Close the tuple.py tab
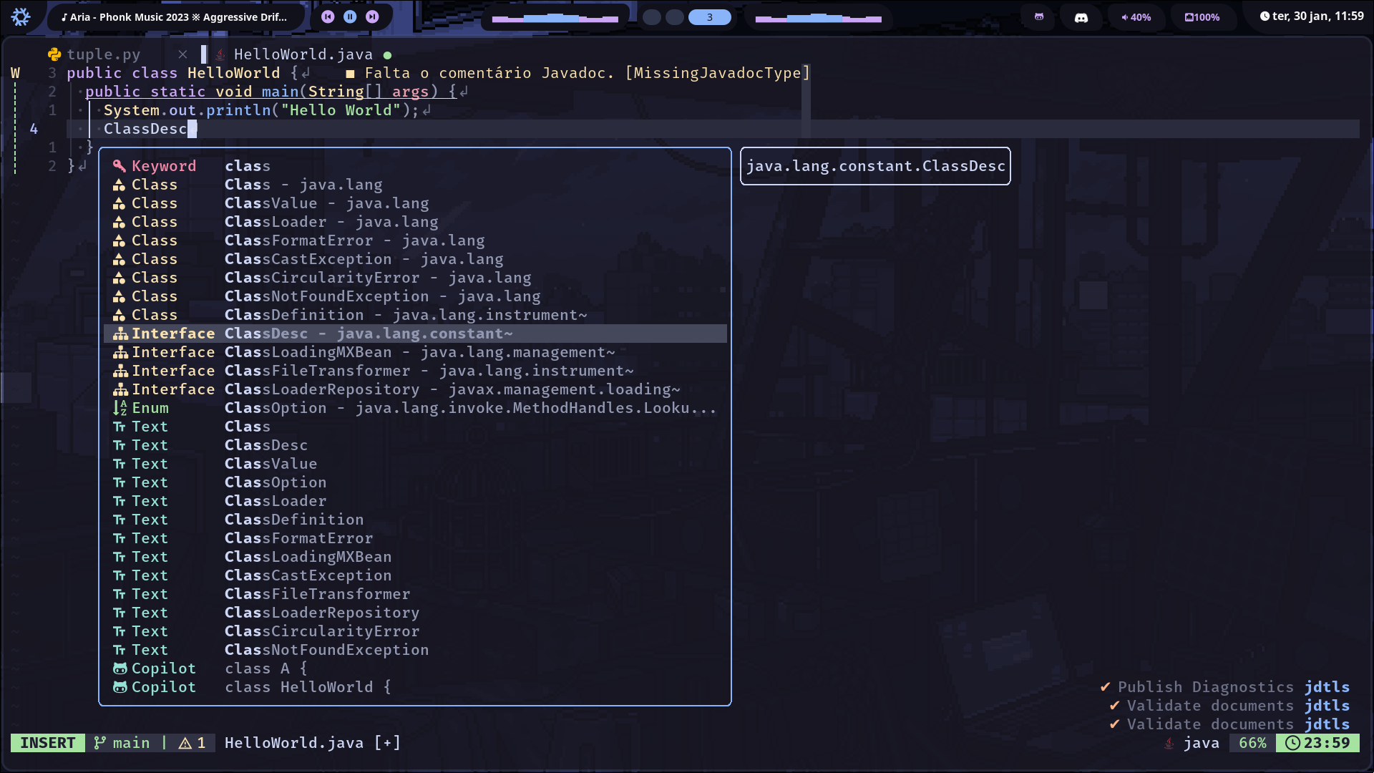Image resolution: width=1374 pixels, height=773 pixels. (182, 54)
